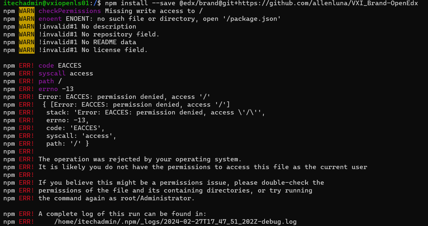Click the 'syscall access' error line

(66, 73)
